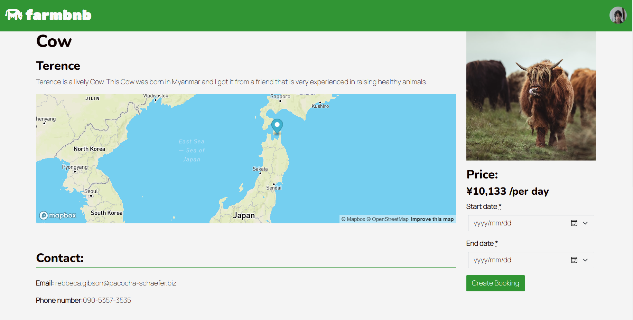Expand the Start date dropdown chevron

point(586,223)
